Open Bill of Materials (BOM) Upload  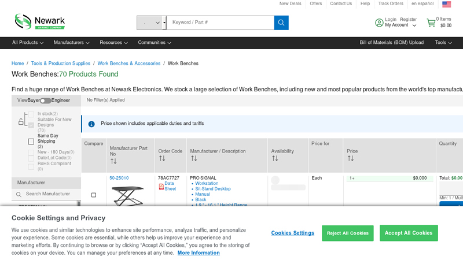point(391,42)
